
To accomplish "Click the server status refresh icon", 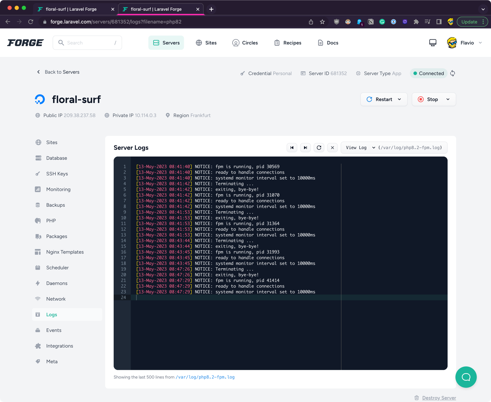I will (x=452, y=74).
